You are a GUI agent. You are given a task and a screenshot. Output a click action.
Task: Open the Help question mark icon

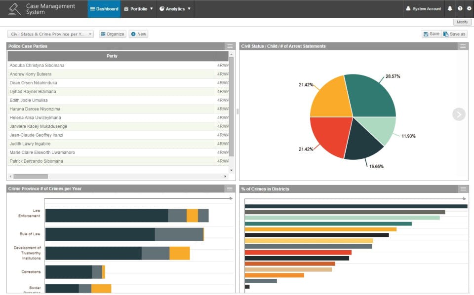point(459,8)
